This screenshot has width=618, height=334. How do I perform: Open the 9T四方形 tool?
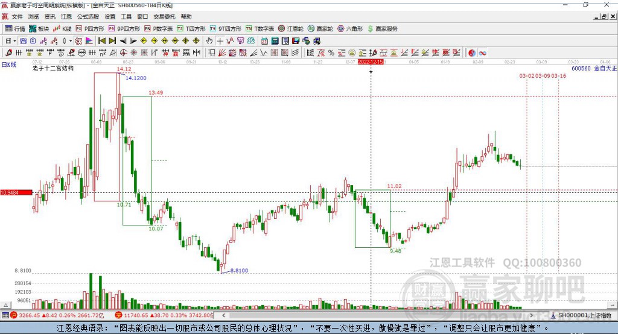[226, 29]
